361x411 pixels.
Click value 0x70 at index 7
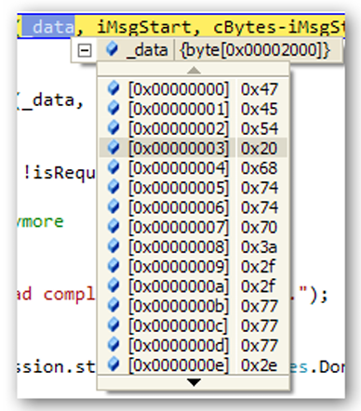(x=260, y=228)
